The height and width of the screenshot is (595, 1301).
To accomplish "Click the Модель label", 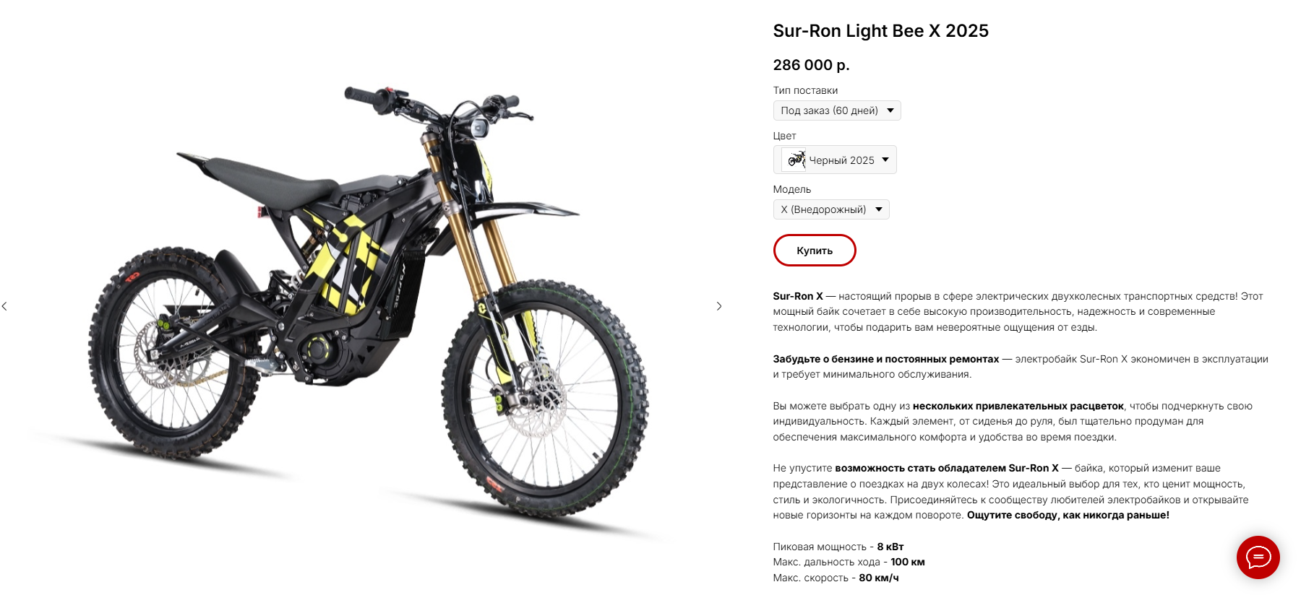I will pos(792,189).
